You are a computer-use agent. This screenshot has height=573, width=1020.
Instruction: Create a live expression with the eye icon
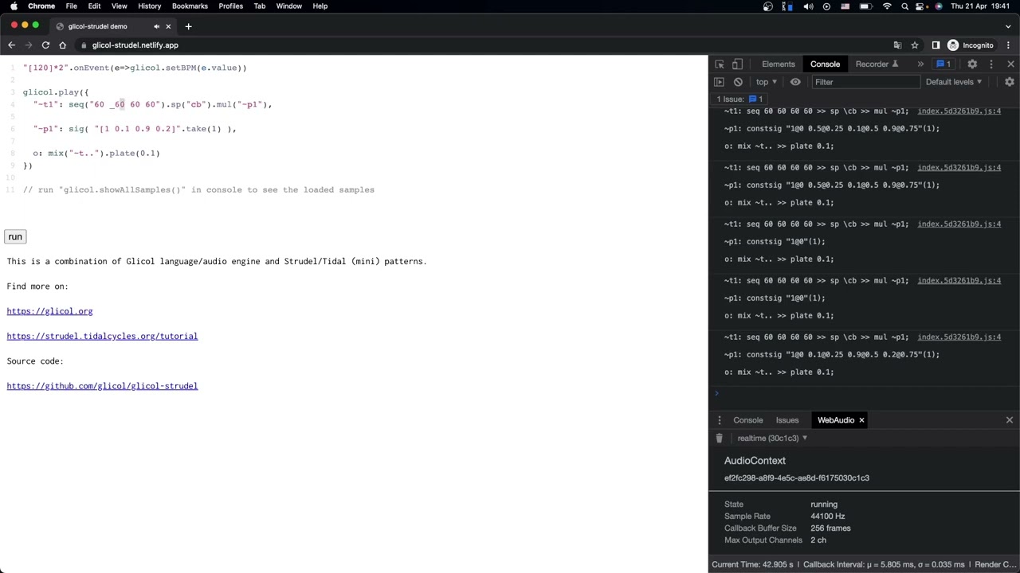tap(795, 82)
